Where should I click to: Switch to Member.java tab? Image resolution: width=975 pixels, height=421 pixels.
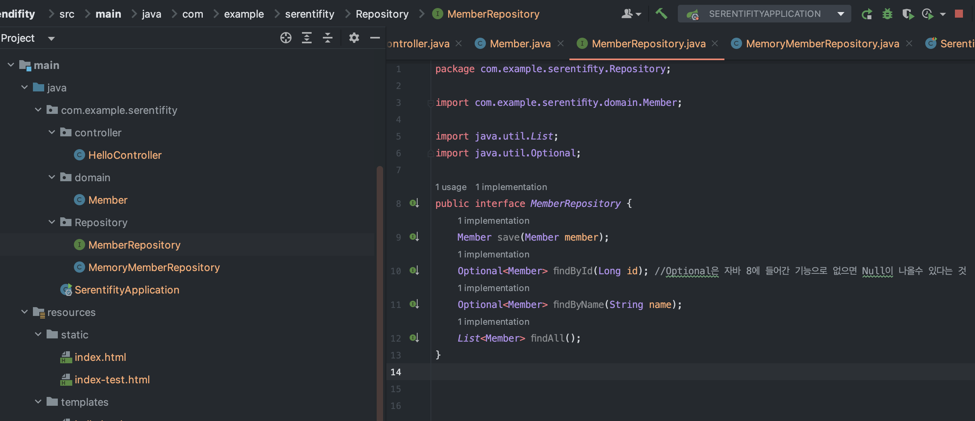[x=520, y=43]
